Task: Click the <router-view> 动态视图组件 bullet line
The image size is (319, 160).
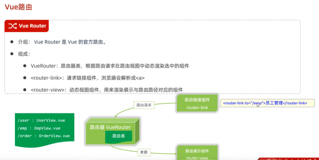Action: pos(107,90)
